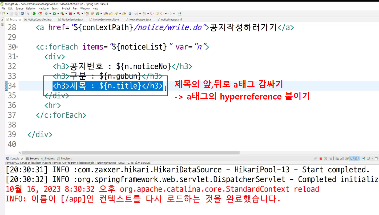Click the Open Console terminal icon

point(22,14)
